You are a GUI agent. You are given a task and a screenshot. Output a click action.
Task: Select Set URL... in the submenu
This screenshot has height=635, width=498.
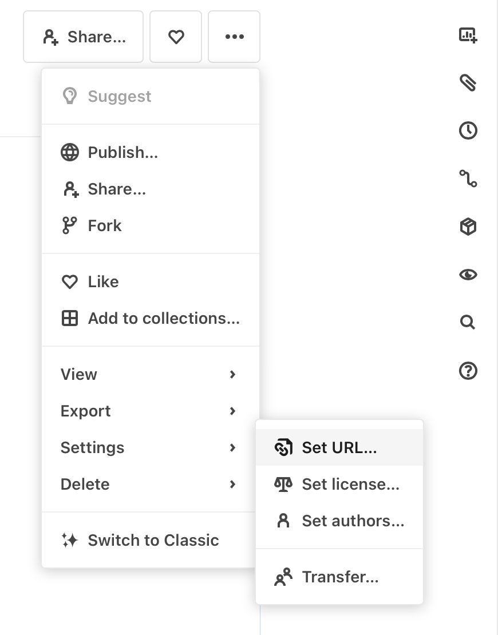(x=339, y=448)
